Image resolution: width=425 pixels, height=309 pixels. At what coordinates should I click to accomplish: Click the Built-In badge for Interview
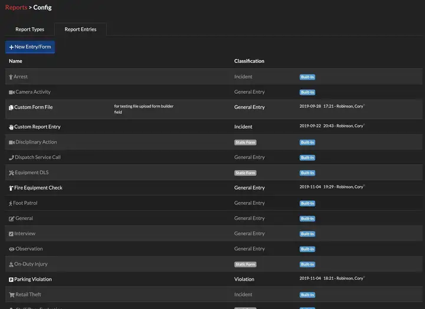pos(308,234)
